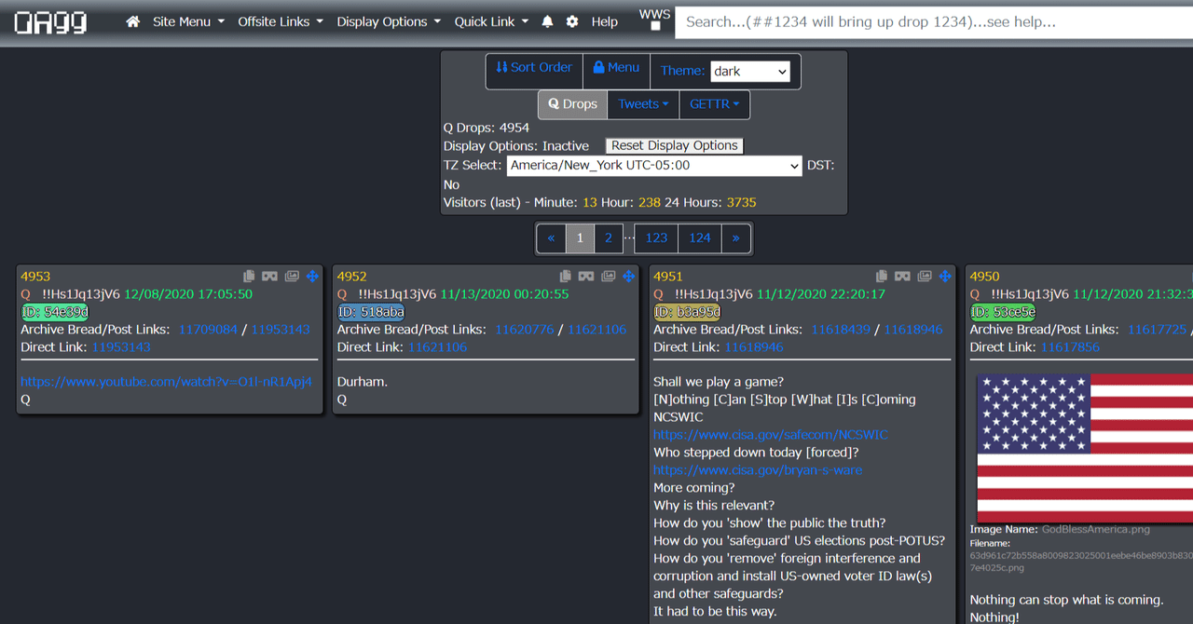Click drop number 4950 heading
The image size is (1193, 624).
(985, 277)
